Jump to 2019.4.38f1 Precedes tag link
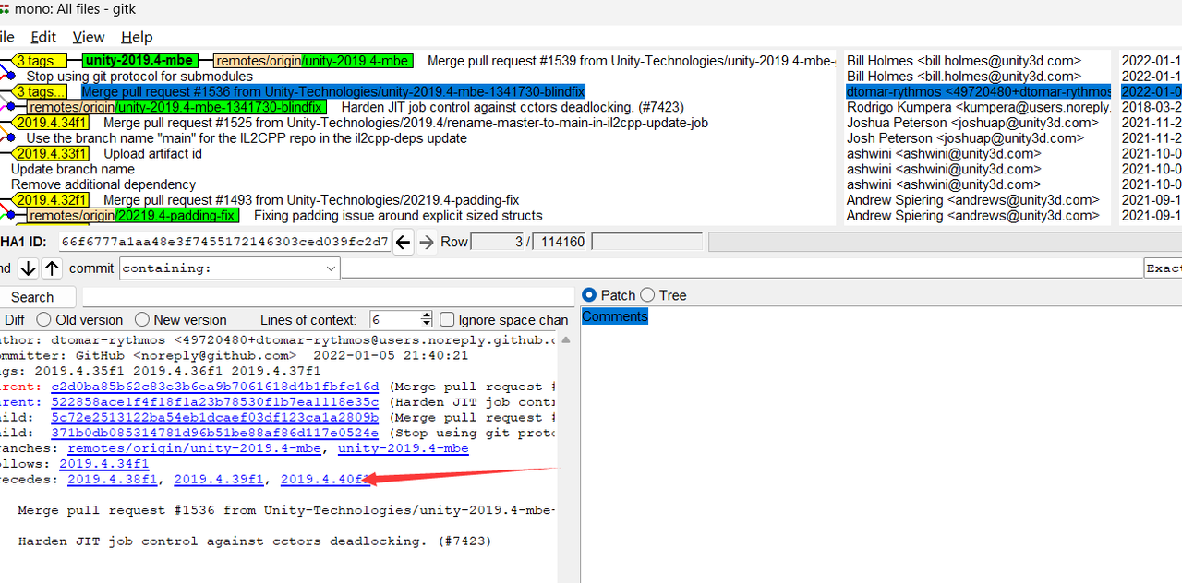Viewport: 1182px width, 583px height. (112, 480)
